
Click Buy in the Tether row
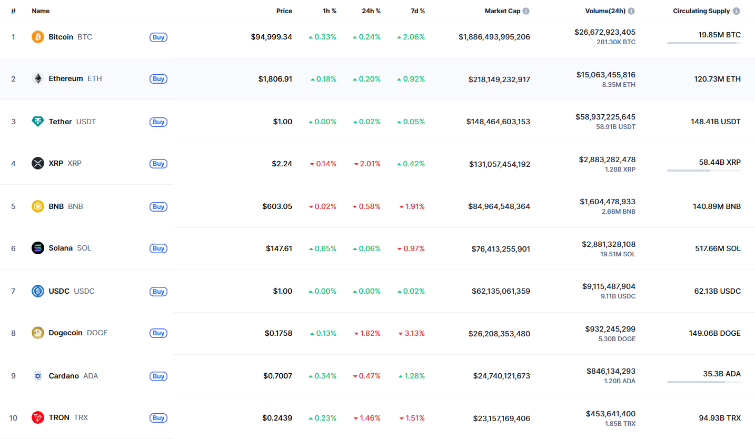click(x=158, y=122)
